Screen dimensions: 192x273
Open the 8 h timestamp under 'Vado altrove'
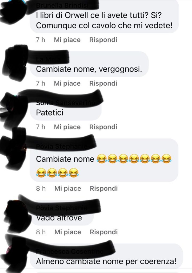pyautogui.click(x=41, y=232)
